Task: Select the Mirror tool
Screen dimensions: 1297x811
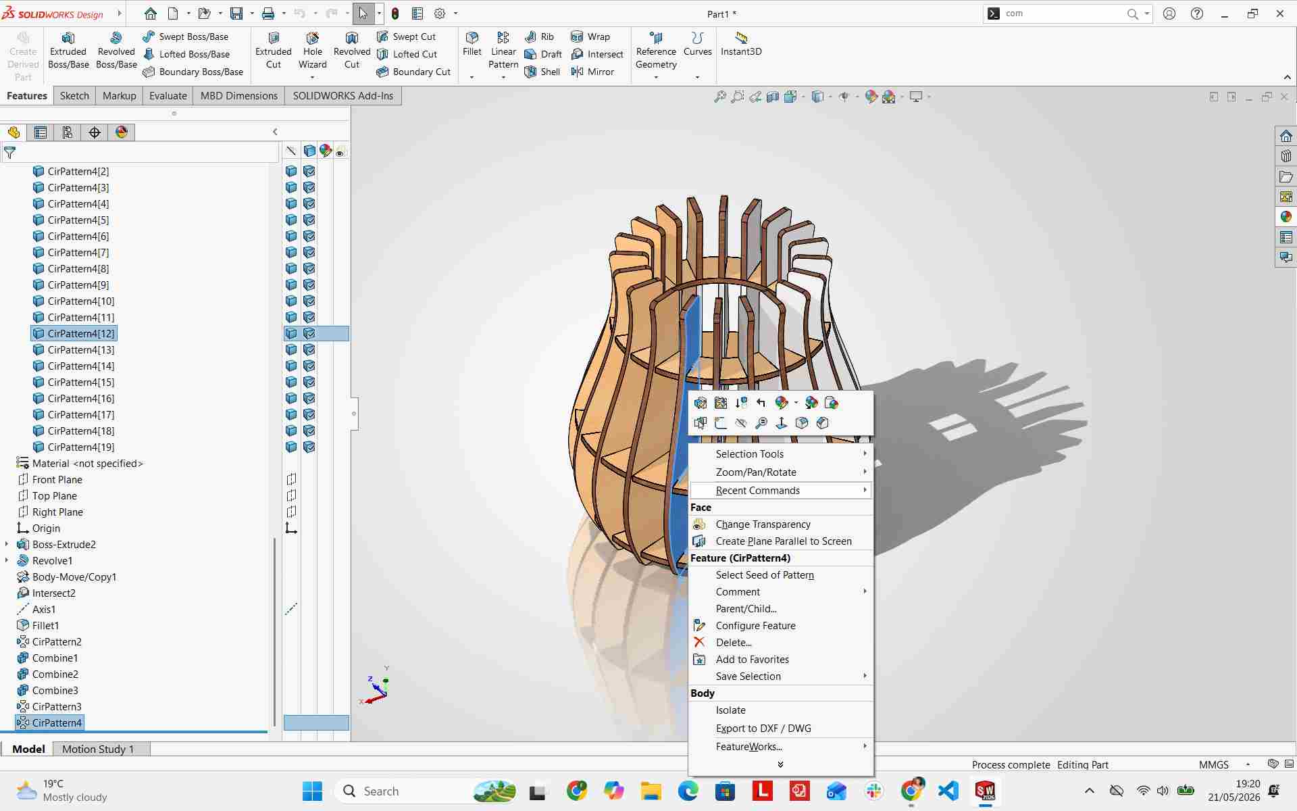Action: pyautogui.click(x=592, y=72)
